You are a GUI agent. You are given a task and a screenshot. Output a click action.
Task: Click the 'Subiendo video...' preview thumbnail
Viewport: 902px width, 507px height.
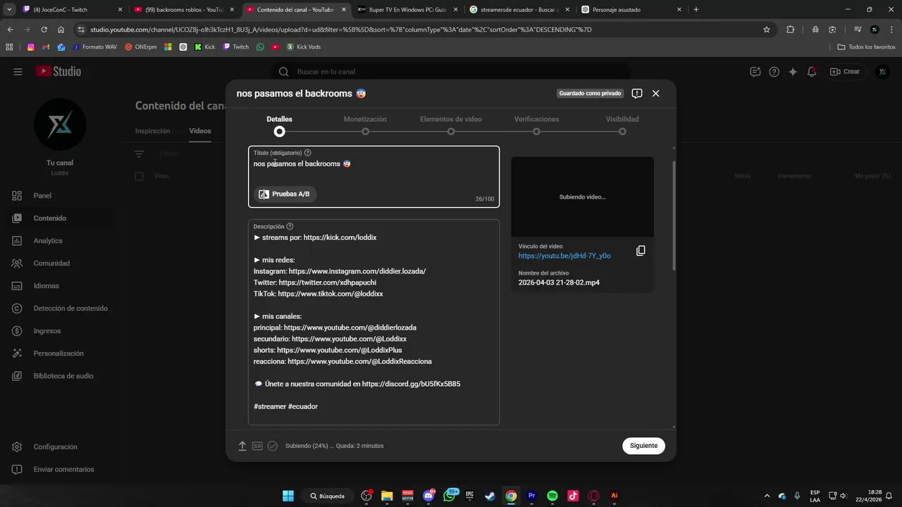coord(582,197)
